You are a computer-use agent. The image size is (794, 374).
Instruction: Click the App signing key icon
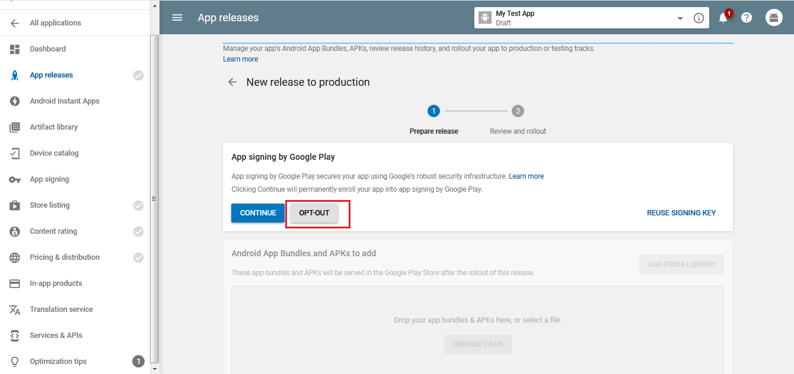(15, 179)
